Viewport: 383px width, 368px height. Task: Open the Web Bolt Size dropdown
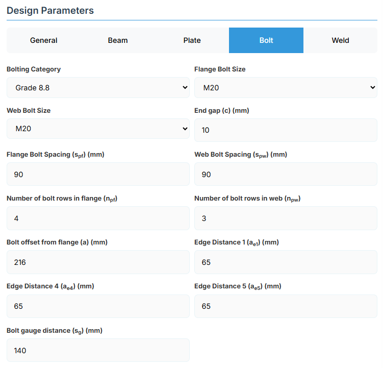(x=98, y=129)
